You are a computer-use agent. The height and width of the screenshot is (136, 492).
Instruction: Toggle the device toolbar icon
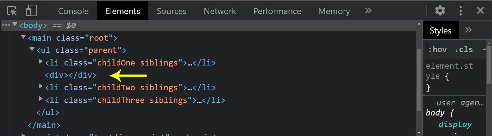[31, 11]
